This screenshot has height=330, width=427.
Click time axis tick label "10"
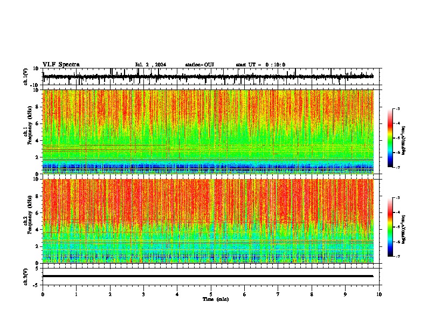379,294
